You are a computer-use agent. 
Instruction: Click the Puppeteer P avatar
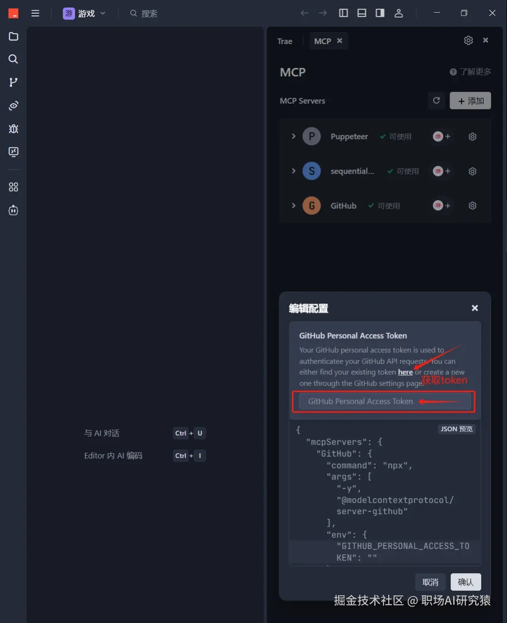point(312,137)
